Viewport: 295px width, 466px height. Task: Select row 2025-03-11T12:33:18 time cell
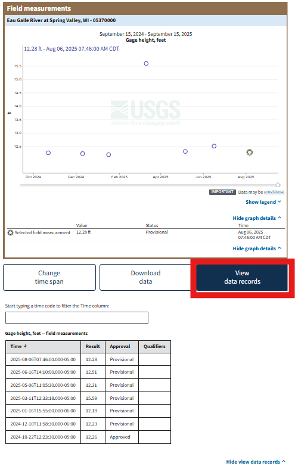[x=43, y=398]
